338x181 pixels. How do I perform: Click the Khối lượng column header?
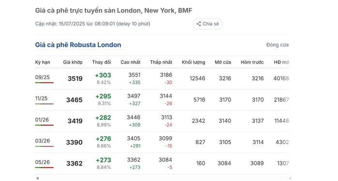coord(193,62)
